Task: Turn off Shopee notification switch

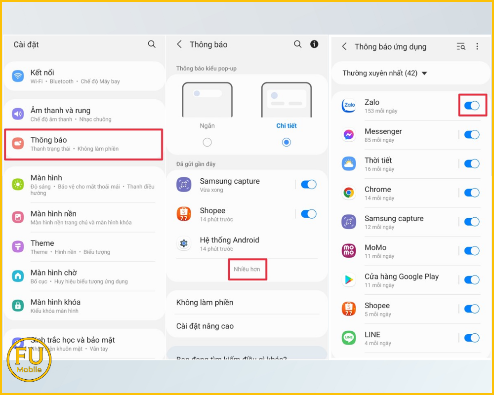Action: point(308,214)
